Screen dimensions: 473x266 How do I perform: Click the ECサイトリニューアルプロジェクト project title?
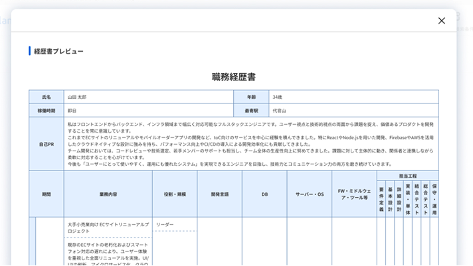108,228
